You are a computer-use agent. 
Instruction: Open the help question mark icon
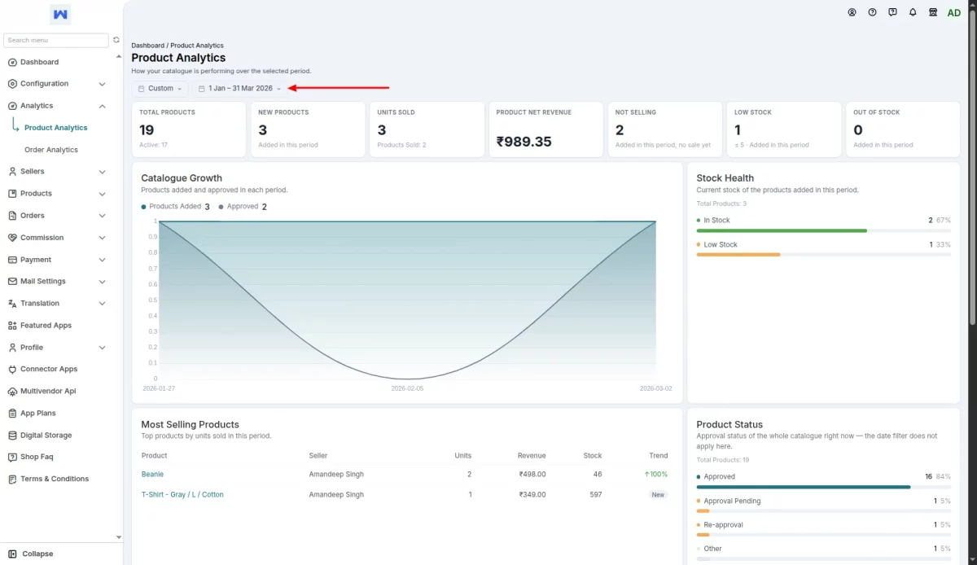[872, 12]
